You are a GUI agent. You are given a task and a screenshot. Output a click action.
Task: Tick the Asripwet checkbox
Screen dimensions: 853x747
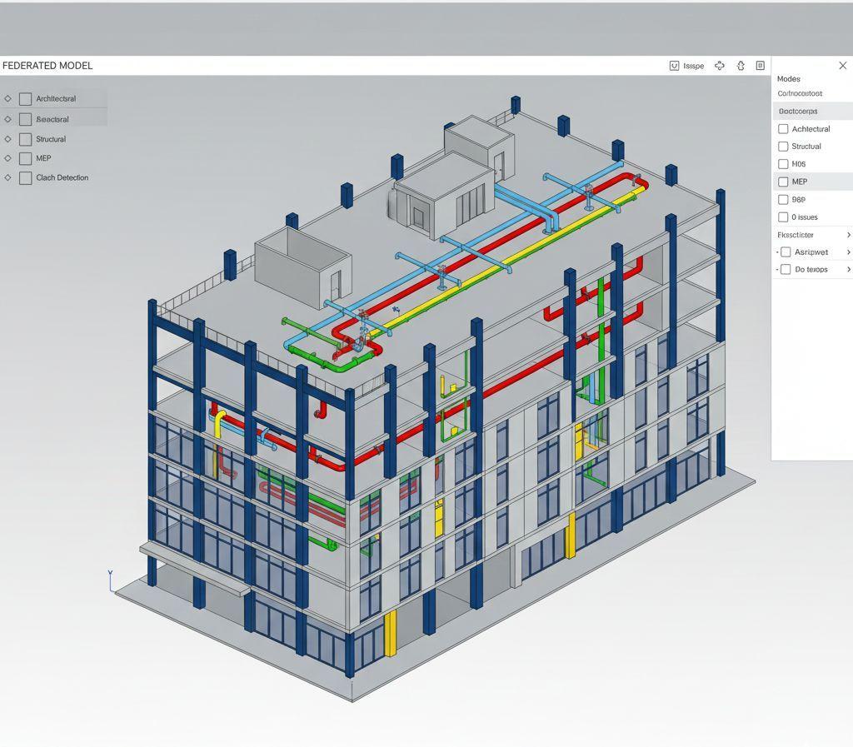tap(786, 252)
